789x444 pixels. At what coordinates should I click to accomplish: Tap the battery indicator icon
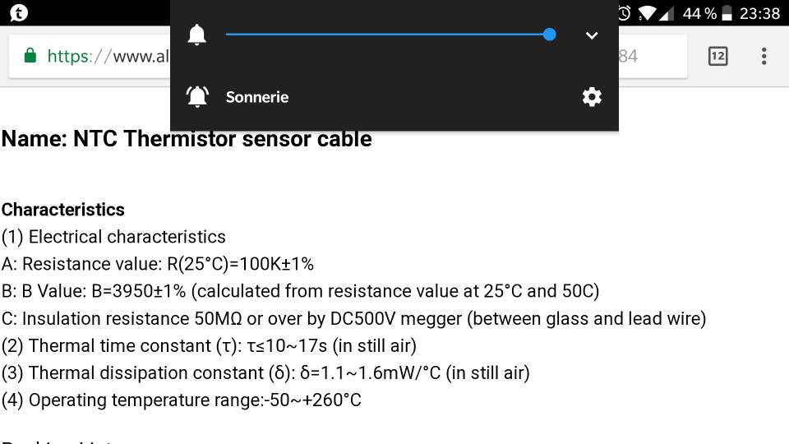click(727, 13)
